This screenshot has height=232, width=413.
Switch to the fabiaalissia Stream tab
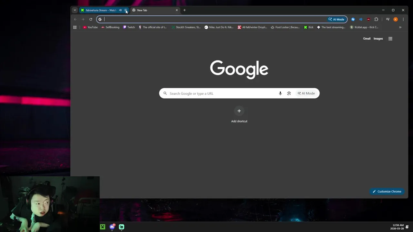coord(101,10)
